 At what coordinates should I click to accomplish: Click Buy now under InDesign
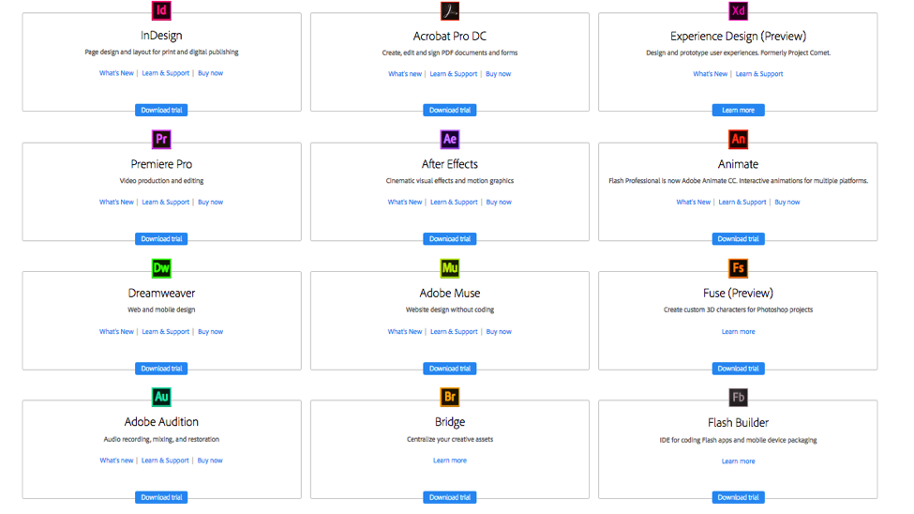click(210, 73)
